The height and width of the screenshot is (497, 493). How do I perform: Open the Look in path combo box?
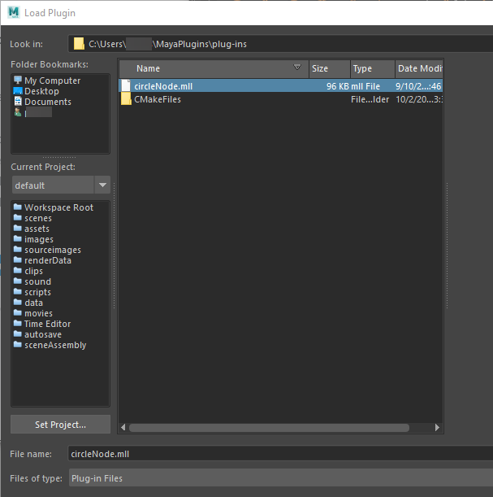pyautogui.click(x=280, y=44)
